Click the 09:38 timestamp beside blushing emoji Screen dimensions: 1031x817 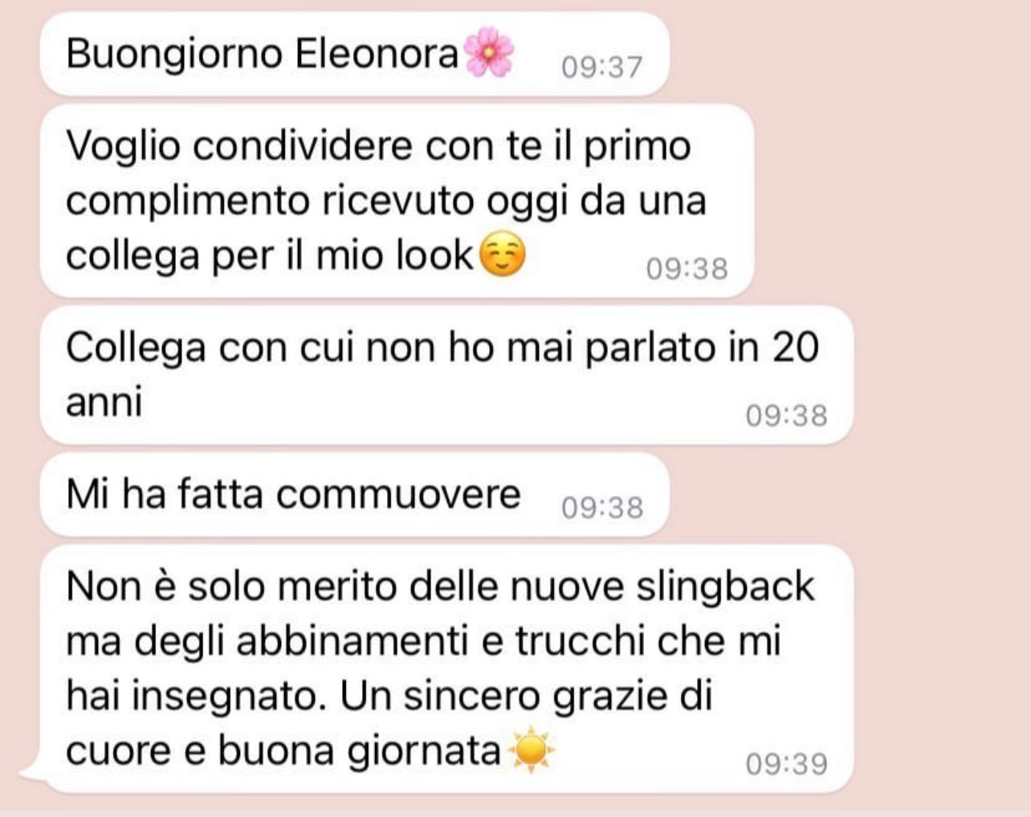tap(687, 269)
